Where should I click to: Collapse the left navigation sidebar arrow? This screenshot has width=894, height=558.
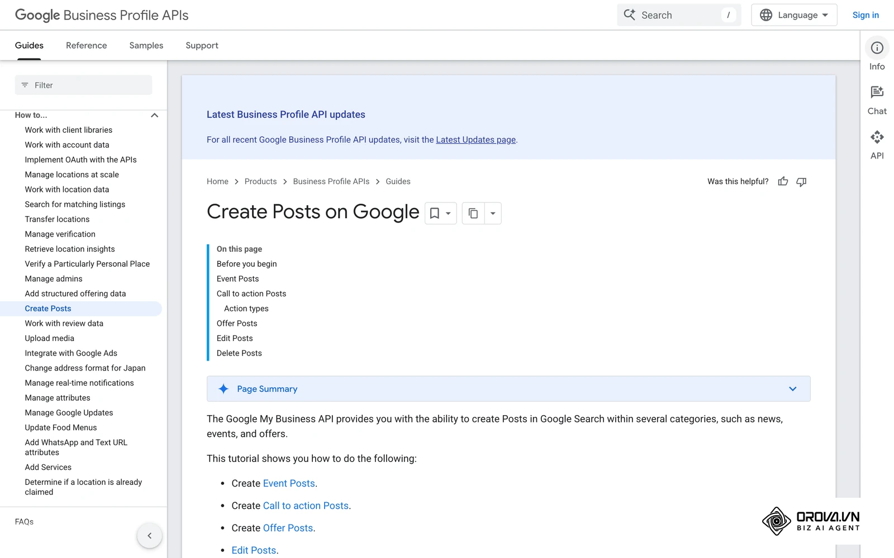coord(149,536)
